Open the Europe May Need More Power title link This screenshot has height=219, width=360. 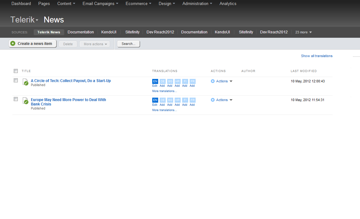click(68, 102)
